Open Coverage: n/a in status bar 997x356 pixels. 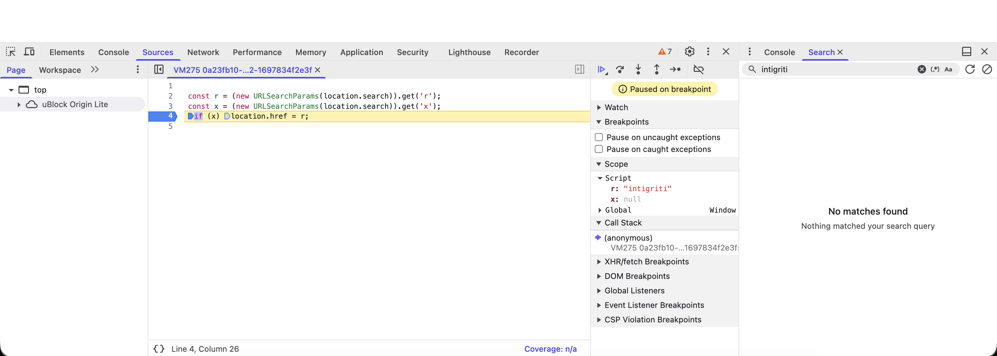(550, 348)
